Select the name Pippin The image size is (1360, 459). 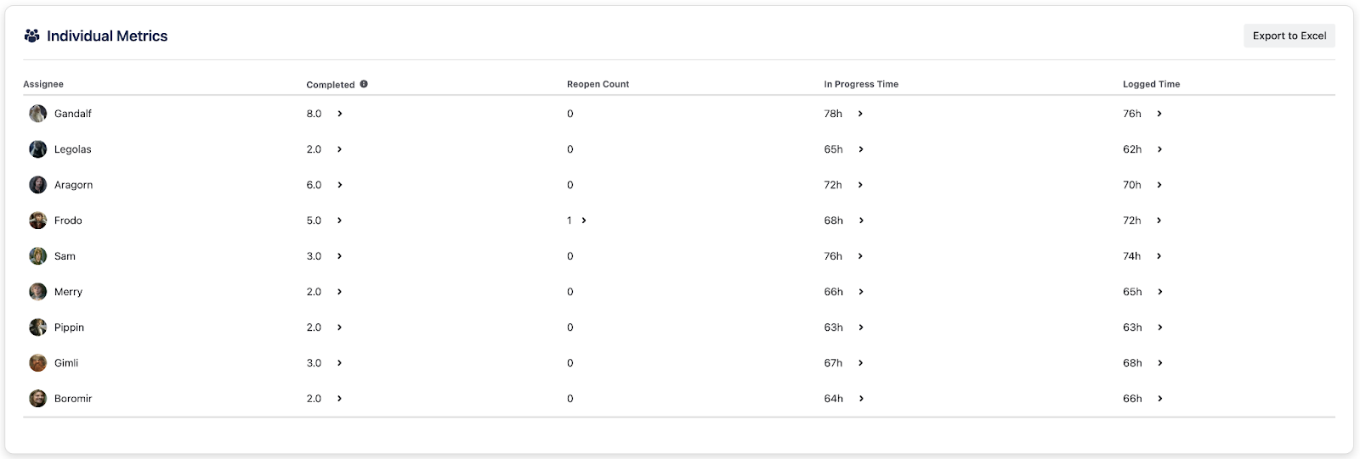[69, 327]
